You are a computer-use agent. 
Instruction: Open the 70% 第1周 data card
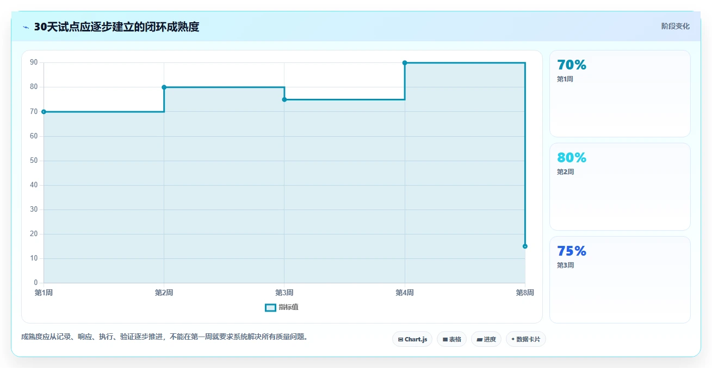(620, 93)
